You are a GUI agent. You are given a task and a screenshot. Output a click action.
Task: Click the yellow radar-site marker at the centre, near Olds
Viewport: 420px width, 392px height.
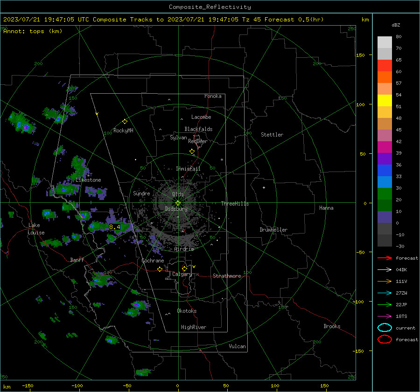tap(178, 203)
